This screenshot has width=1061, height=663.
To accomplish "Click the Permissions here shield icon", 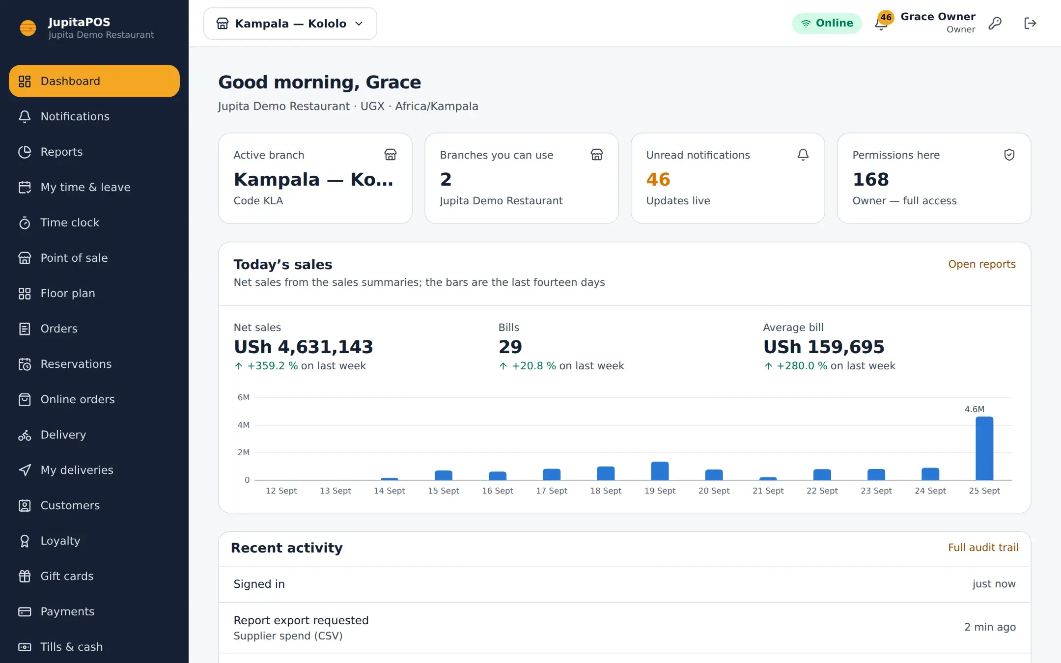I will pyautogui.click(x=1009, y=155).
